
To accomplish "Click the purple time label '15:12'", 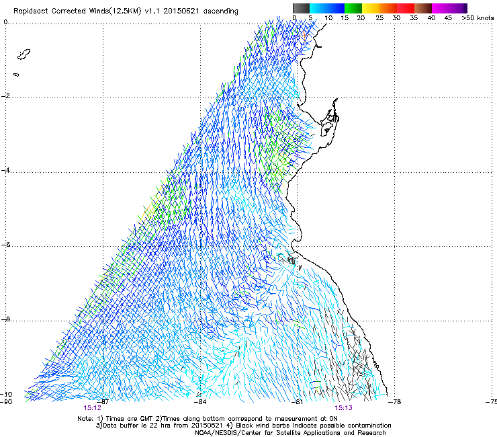I will click(92, 408).
